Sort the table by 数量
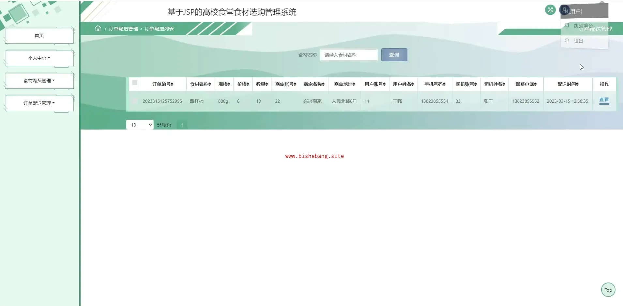 point(262,84)
